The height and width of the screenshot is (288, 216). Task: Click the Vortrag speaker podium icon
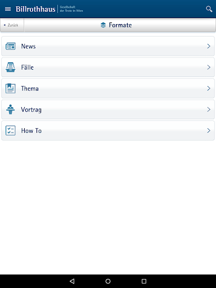(11, 109)
